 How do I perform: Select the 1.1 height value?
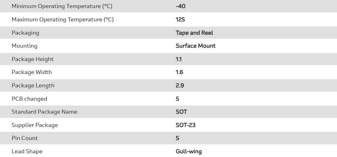(x=179, y=59)
